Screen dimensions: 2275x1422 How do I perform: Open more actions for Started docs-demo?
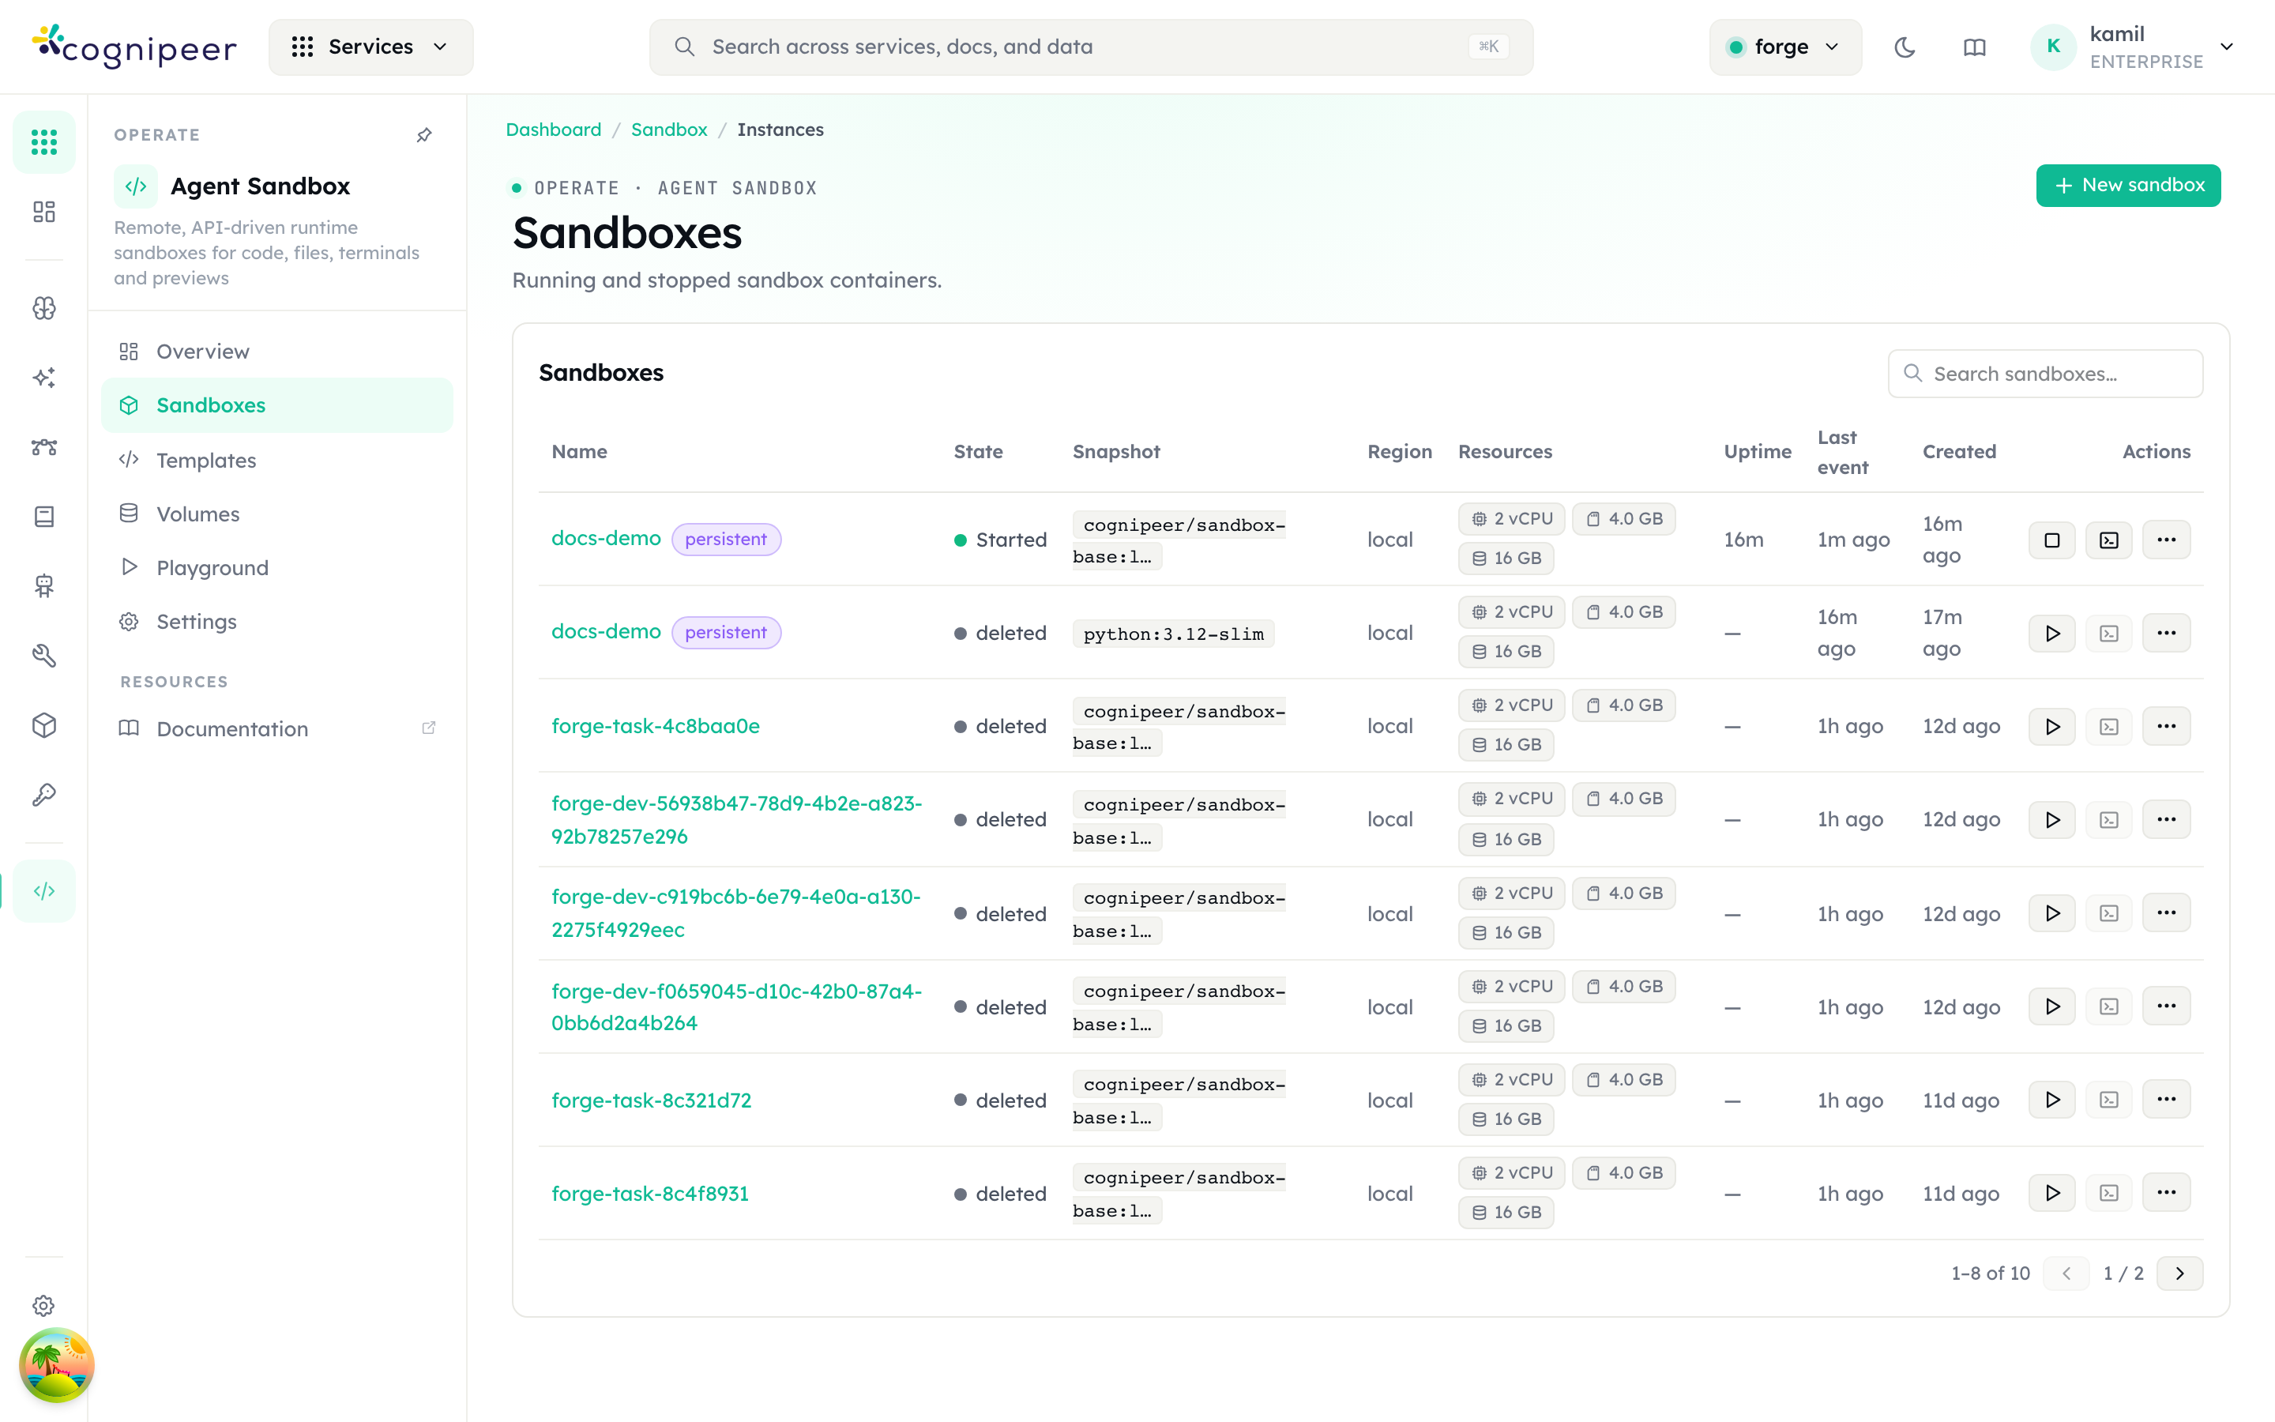click(2166, 540)
